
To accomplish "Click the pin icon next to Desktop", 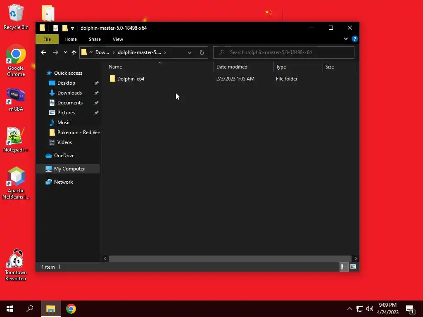I will (x=96, y=83).
